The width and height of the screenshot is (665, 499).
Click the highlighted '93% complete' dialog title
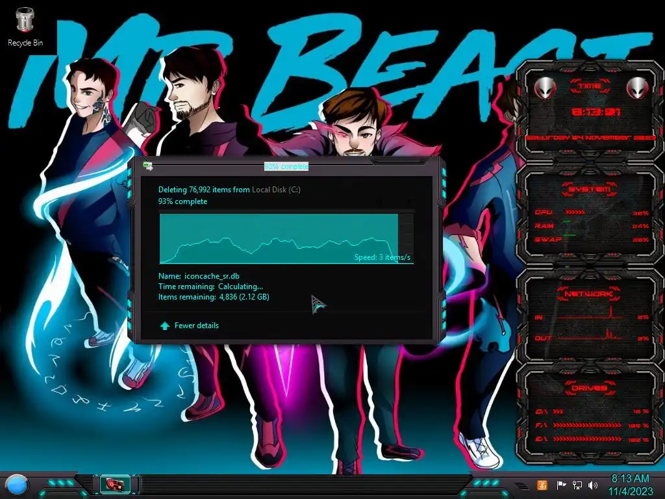[286, 166]
